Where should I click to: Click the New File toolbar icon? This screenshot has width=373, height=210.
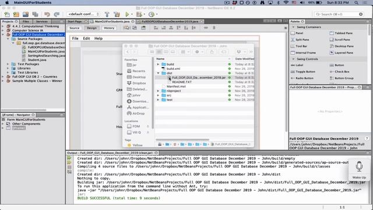coord(7,15)
